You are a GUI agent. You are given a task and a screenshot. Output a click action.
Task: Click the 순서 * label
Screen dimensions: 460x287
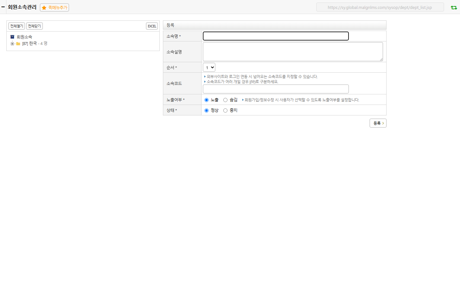[x=172, y=68]
